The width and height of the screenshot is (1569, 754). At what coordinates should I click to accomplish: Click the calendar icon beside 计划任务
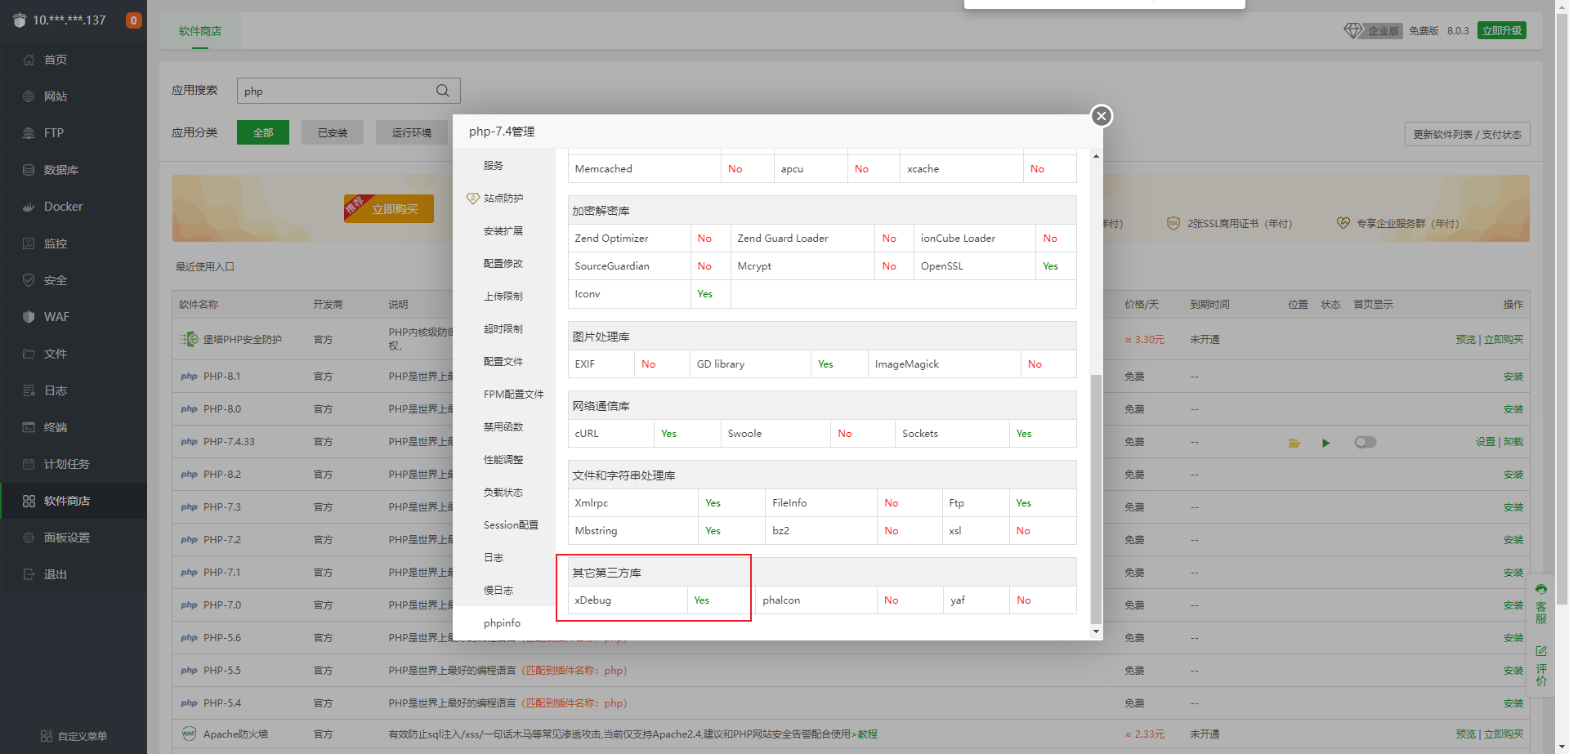pyautogui.click(x=29, y=464)
